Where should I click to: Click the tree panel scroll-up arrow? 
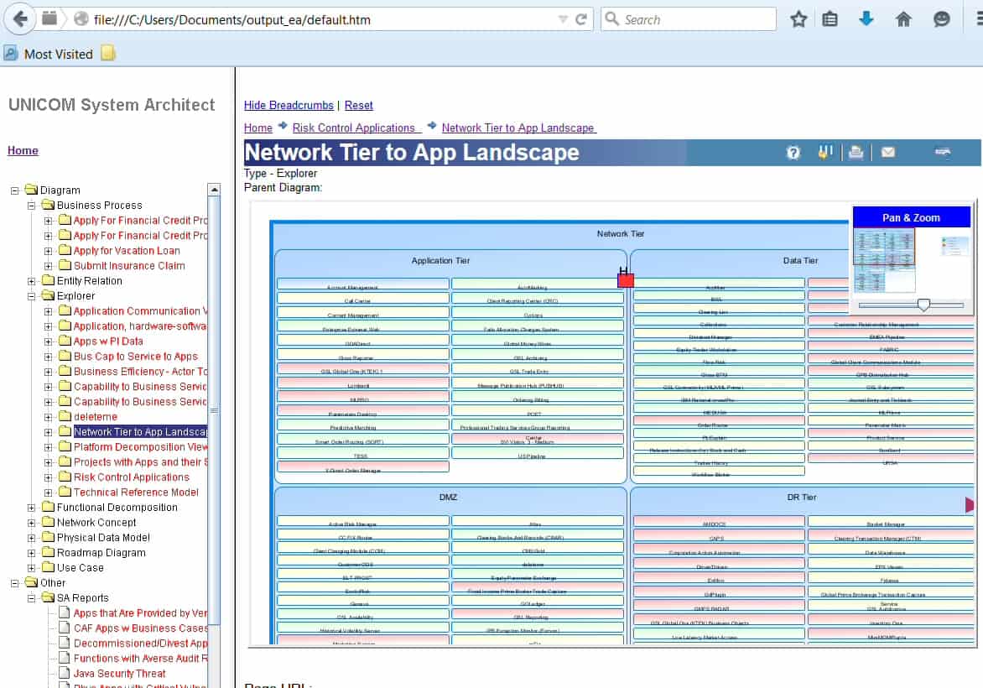click(214, 190)
